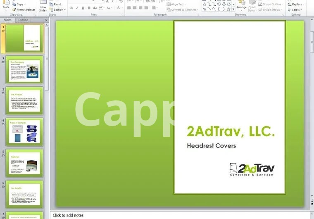Toggle italic formatting
Image resolution: width=314 pixels, height=219 pixels.
tap(77, 8)
